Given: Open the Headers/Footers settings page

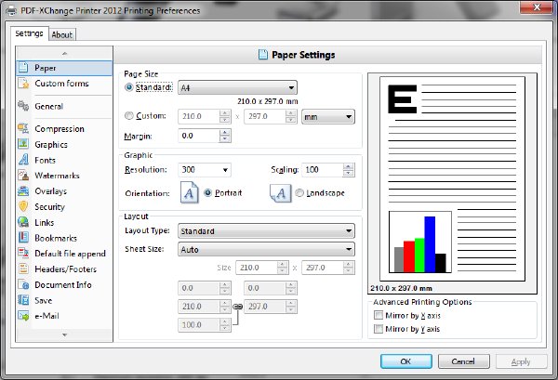Looking at the screenshot, I should [65, 269].
